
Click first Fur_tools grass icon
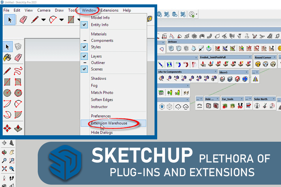[x=225, y=106]
